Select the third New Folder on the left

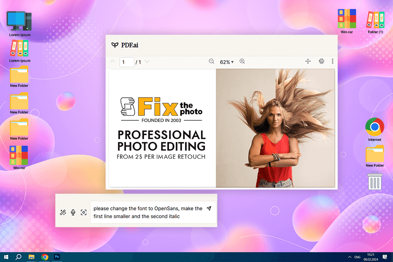(x=19, y=130)
